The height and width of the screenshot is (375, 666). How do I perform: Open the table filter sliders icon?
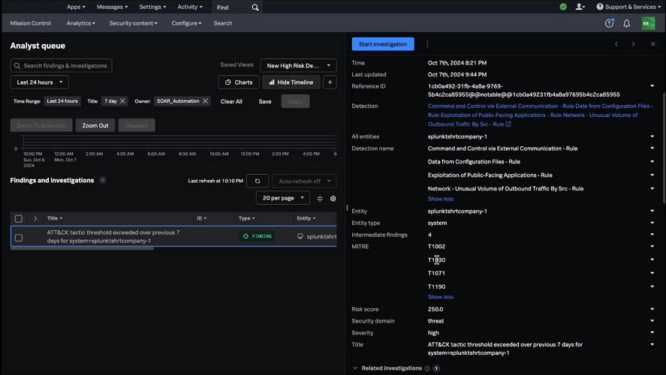(320, 199)
